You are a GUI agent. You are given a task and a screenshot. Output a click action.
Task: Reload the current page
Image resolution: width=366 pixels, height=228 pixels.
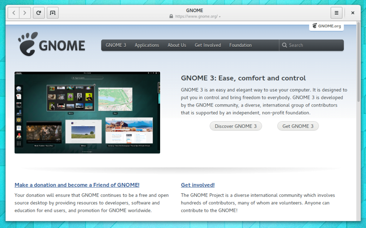tap(39, 13)
